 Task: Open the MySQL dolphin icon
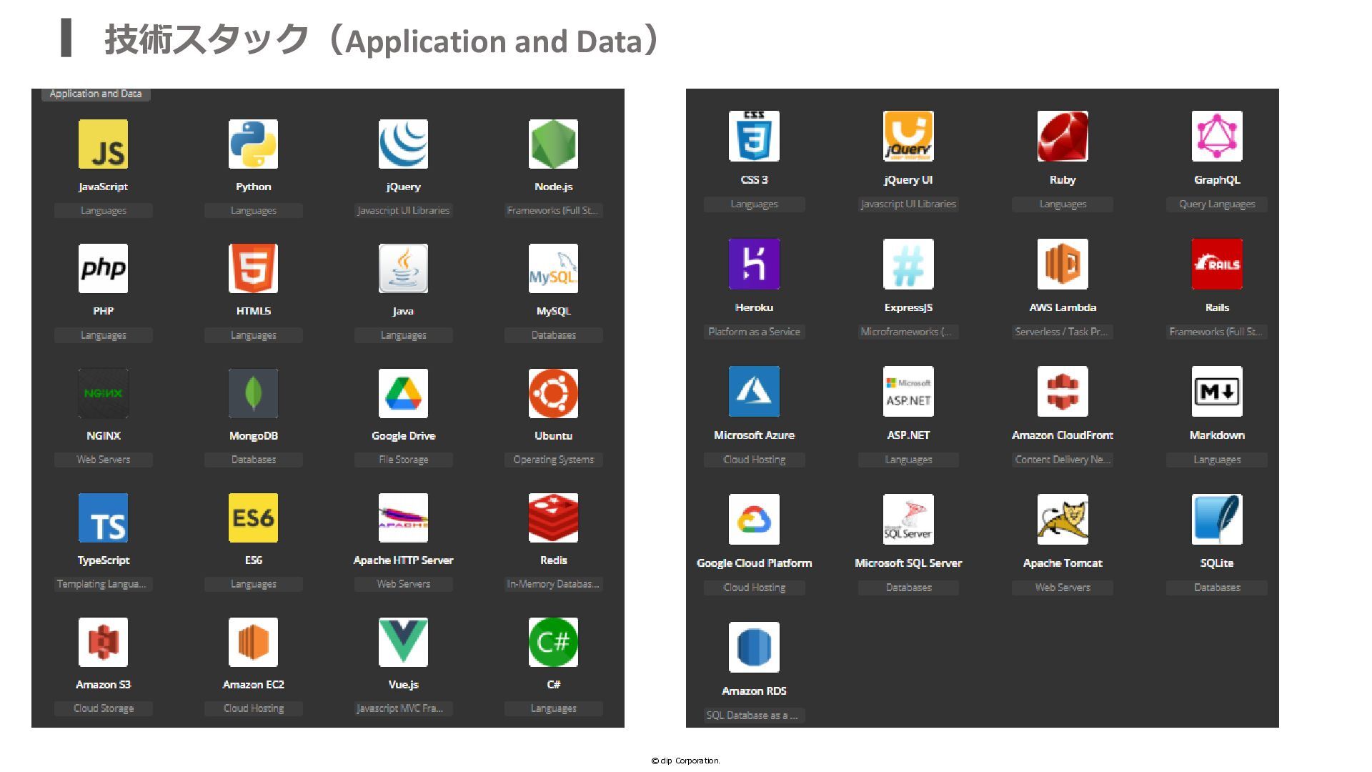pos(553,268)
